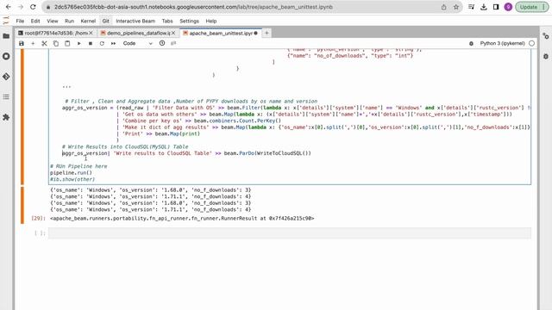
Task: Run the selected cell
Action: point(78,44)
